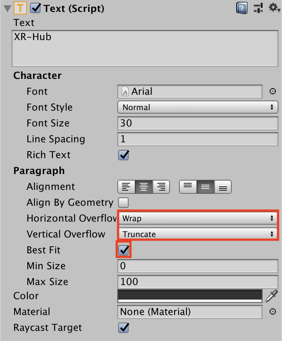The width and height of the screenshot is (282, 341).
Task: Open the component preset settings icon
Action: point(258,8)
